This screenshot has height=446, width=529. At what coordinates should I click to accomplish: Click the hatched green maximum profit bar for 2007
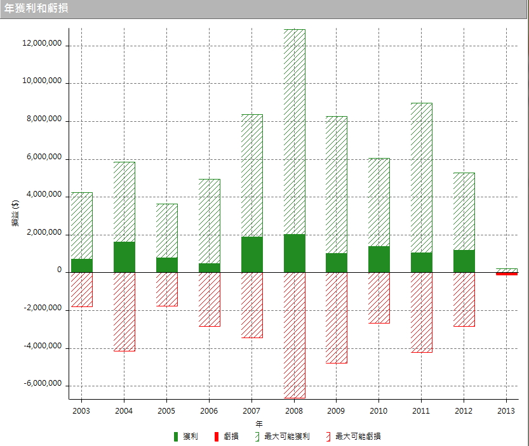click(251, 176)
